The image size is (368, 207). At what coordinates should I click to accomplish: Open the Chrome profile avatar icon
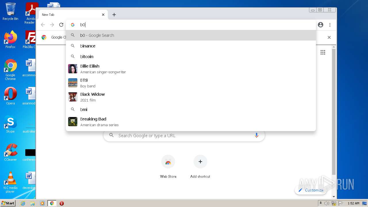(321, 25)
